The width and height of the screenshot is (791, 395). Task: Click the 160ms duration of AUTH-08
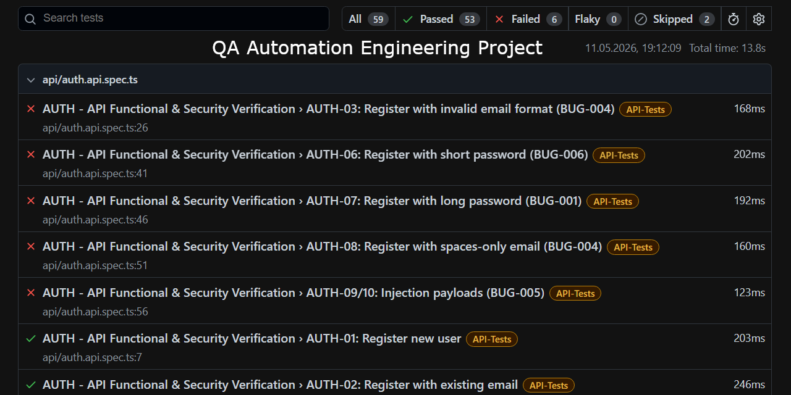click(750, 246)
